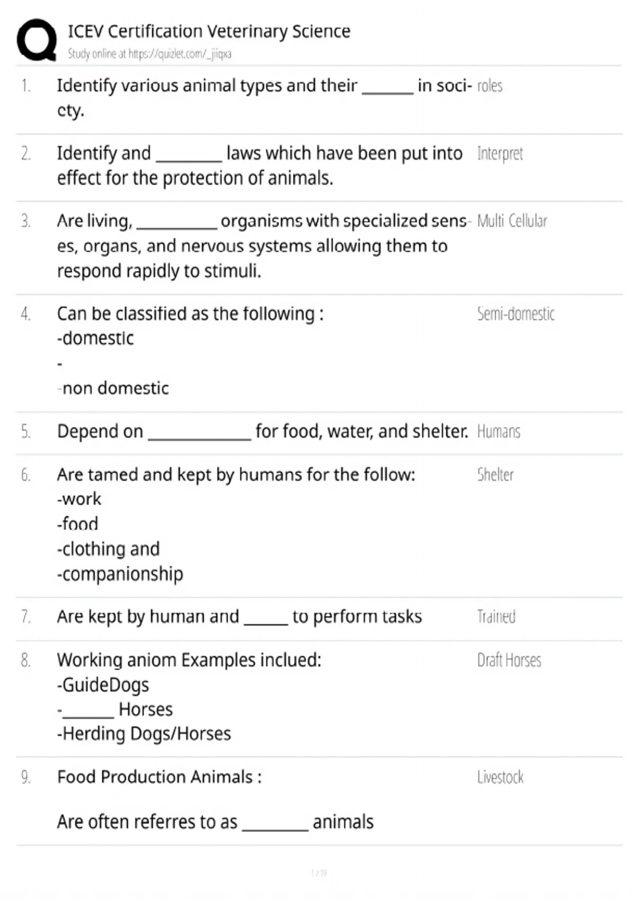
Task: Click the 'Multi Cellular' answer text
Action: coord(512,221)
